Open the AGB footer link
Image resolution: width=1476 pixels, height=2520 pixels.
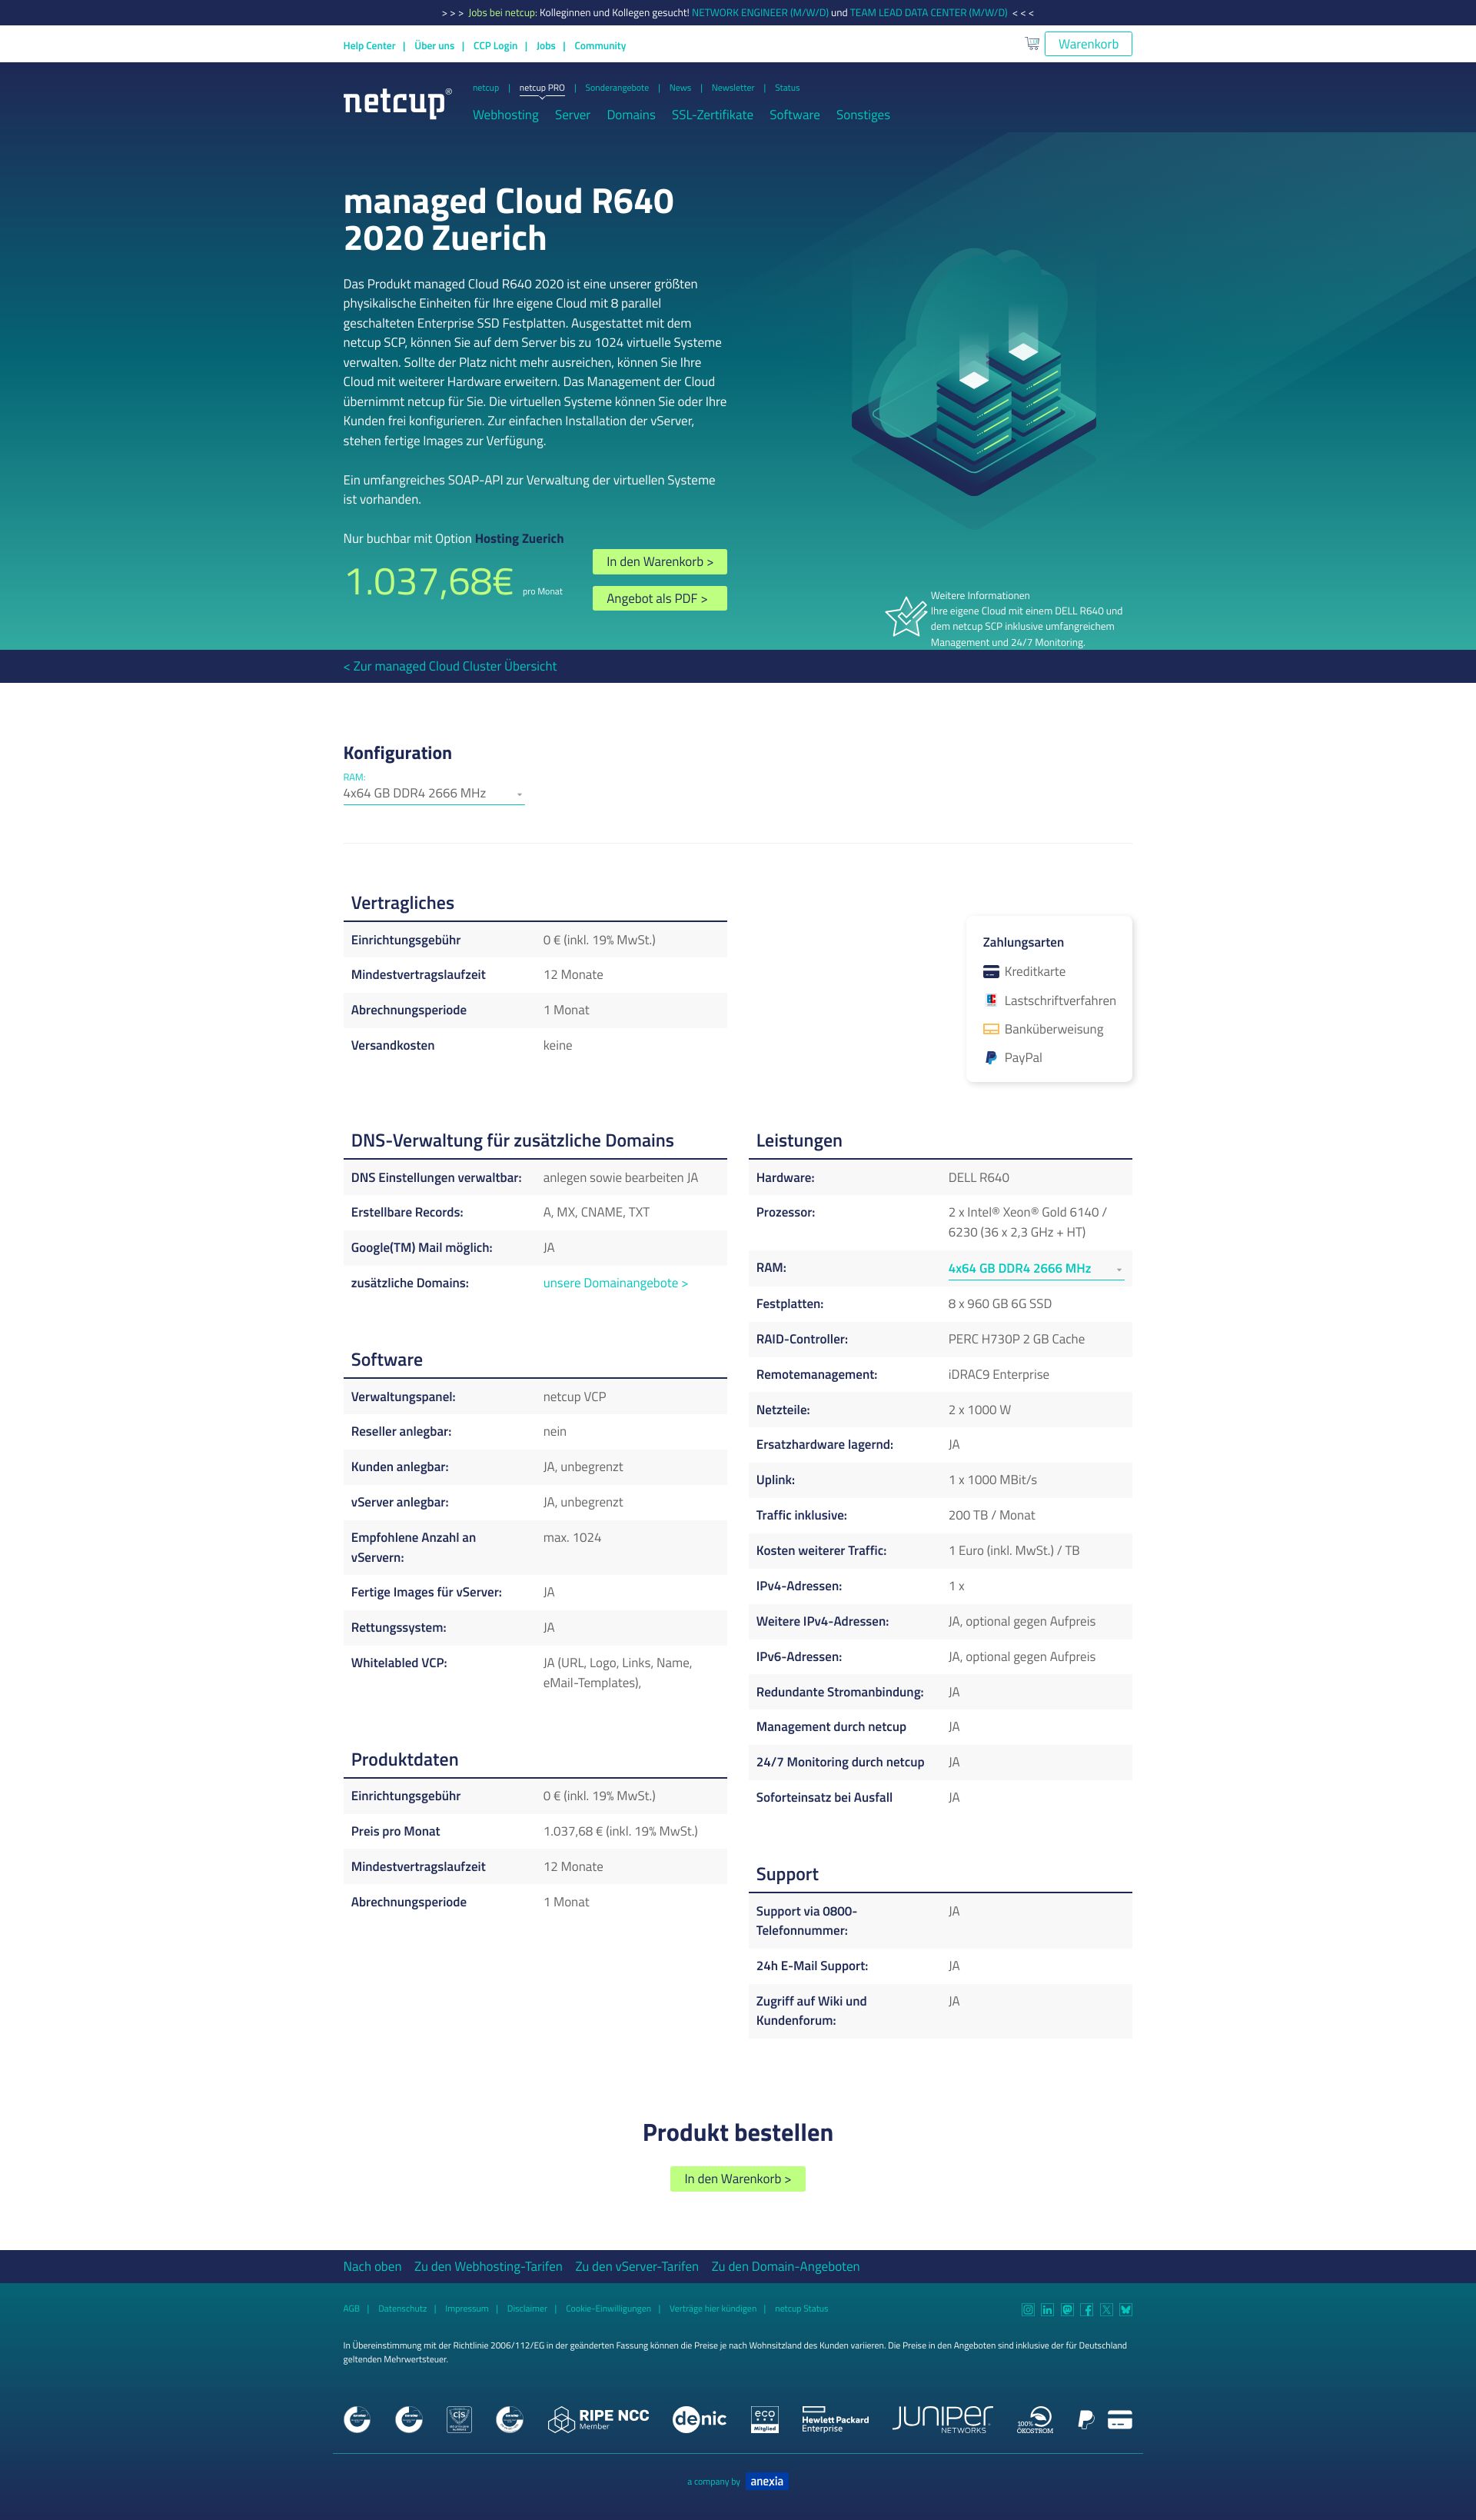(x=351, y=2309)
